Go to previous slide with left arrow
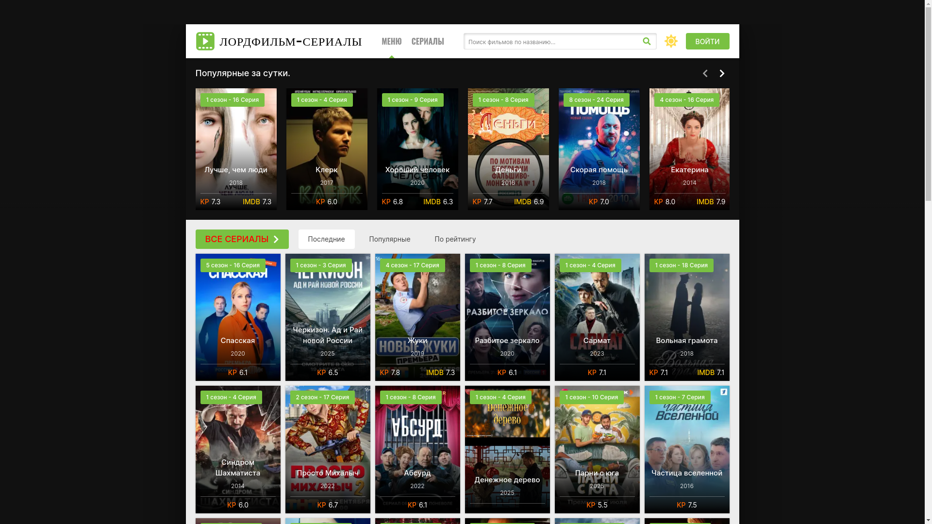932x524 pixels. pos(705,73)
